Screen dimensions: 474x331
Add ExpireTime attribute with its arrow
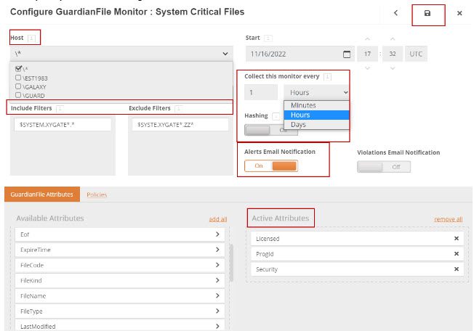pos(217,250)
